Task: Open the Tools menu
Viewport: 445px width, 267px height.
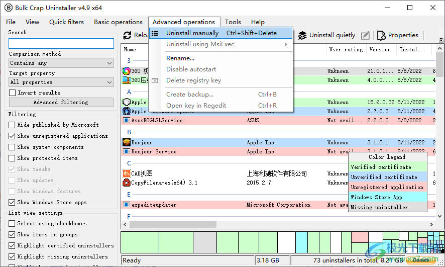Action: click(233, 22)
